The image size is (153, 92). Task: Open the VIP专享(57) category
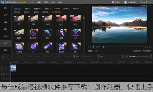click(x=56, y=12)
